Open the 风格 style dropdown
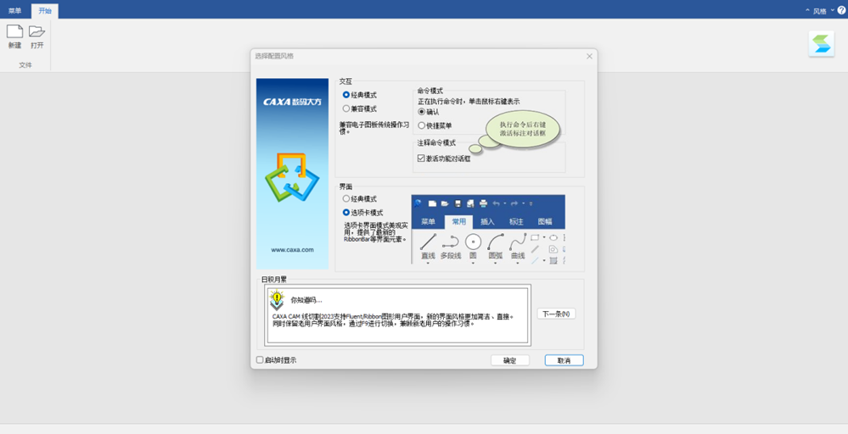The width and height of the screenshot is (848, 434). pos(823,11)
